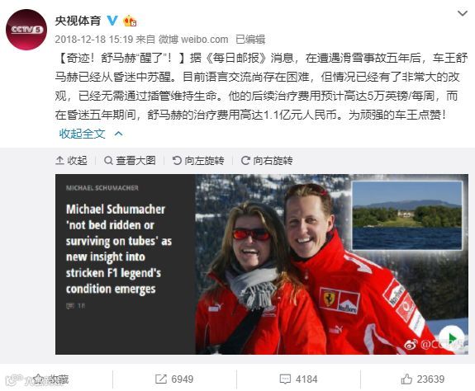475x391 pixels.
Task: Click the blue V verification badge
Action: tap(112, 21)
